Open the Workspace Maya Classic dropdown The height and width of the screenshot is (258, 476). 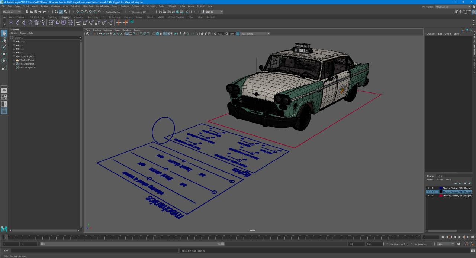(x=453, y=7)
